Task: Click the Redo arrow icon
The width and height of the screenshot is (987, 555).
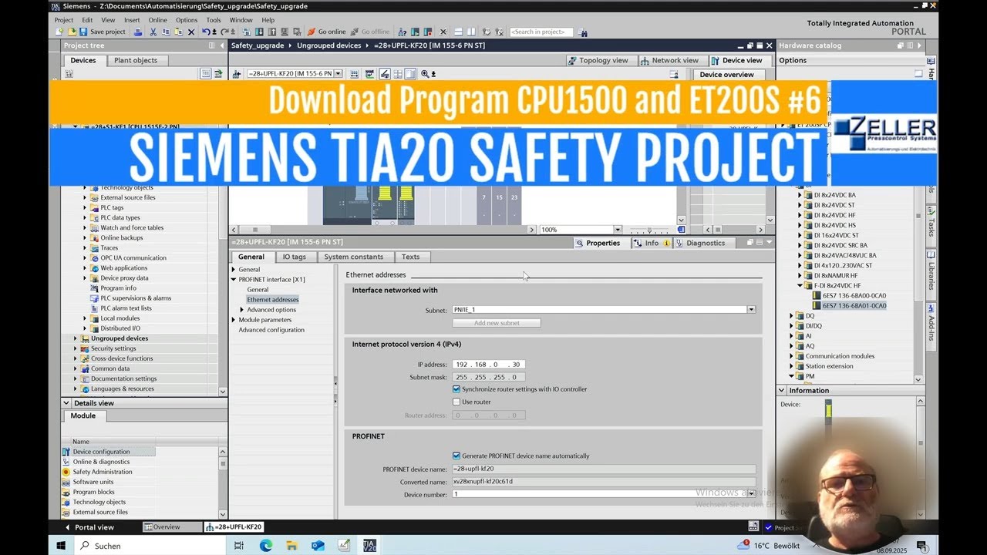Action: (224, 32)
